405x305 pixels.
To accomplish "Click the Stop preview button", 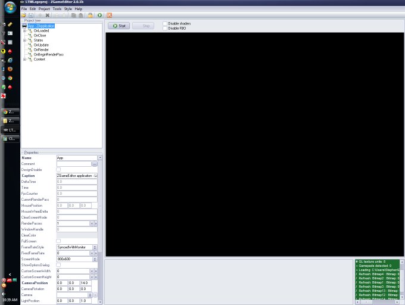I will tap(144, 26).
